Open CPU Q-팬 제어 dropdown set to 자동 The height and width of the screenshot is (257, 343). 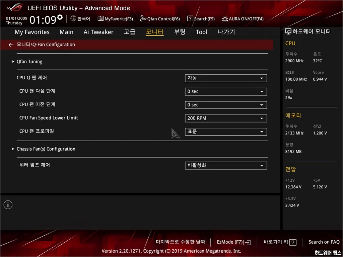coord(226,78)
